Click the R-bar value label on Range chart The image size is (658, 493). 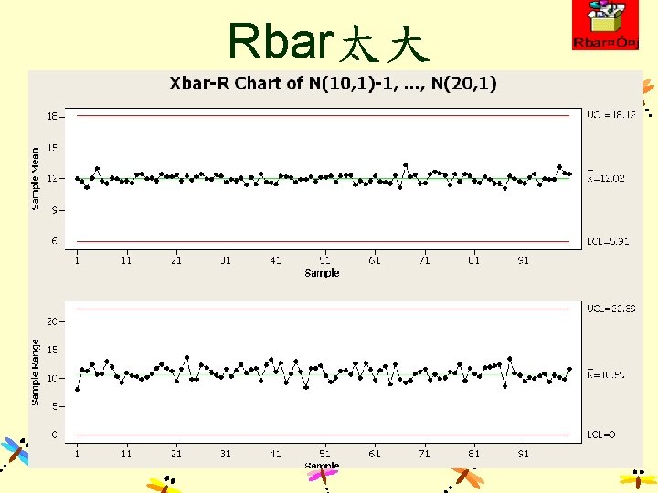coord(606,374)
